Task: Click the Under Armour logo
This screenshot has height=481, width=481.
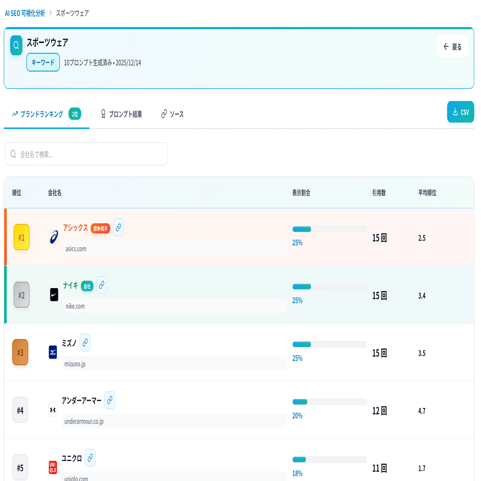Action: 53,410
